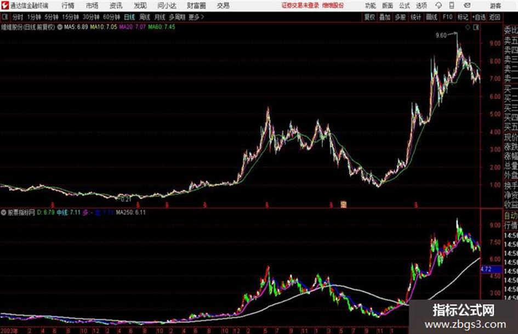Viewport: 518px width, 334px height.
Task: Switch to 5分钟 period
Action: pyautogui.click(x=52, y=17)
